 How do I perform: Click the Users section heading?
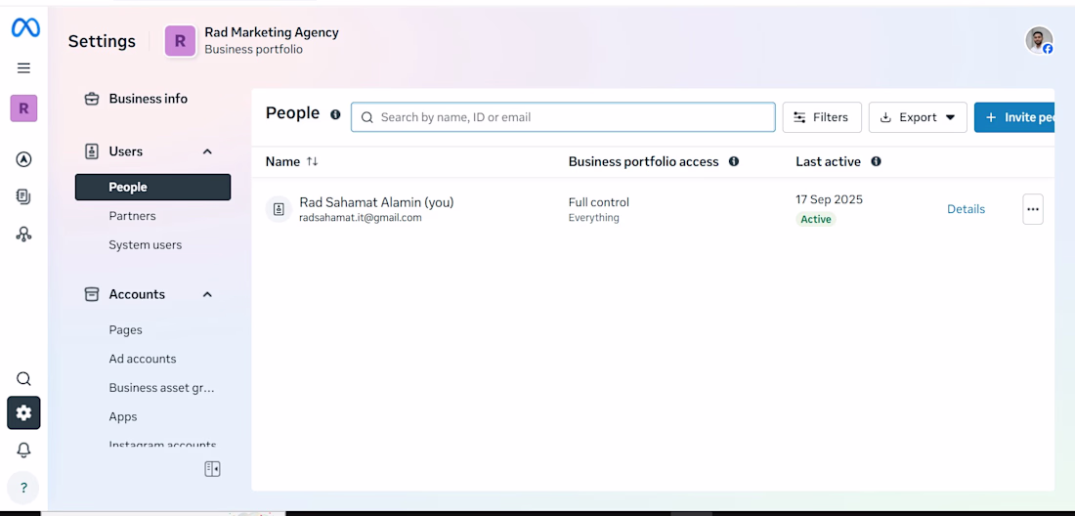pos(125,151)
